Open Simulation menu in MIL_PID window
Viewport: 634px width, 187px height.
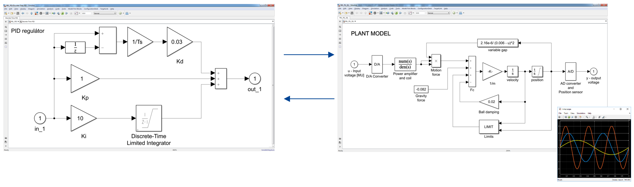[x=41, y=9]
